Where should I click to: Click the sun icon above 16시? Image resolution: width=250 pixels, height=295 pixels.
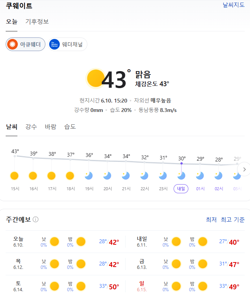pyautogui.click(x=33, y=175)
